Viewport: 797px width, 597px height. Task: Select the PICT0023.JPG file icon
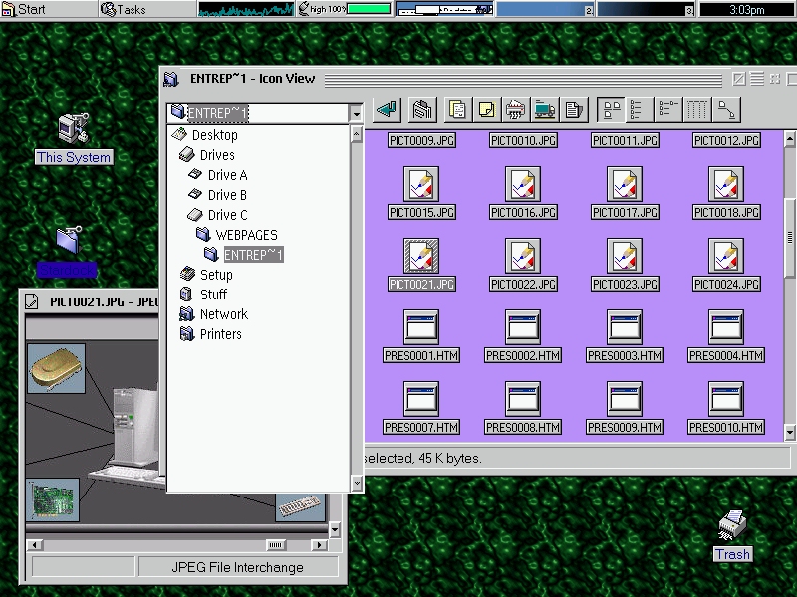[625, 256]
